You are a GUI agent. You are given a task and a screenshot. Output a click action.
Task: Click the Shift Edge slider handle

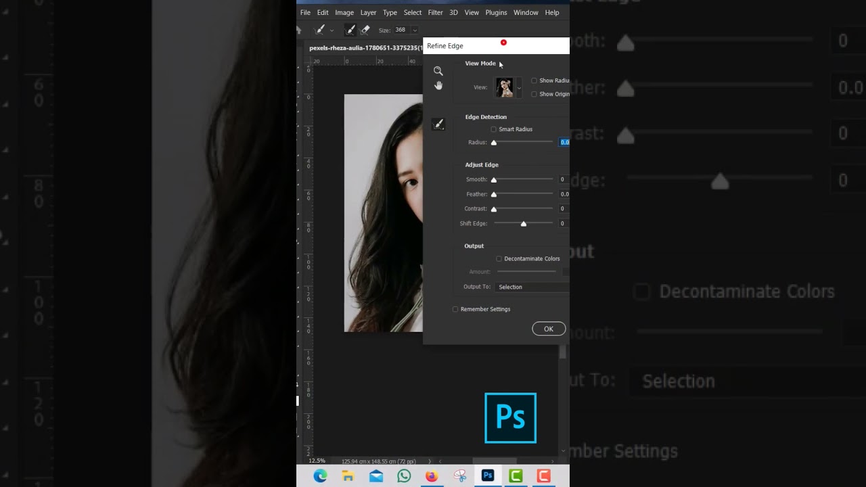(524, 223)
